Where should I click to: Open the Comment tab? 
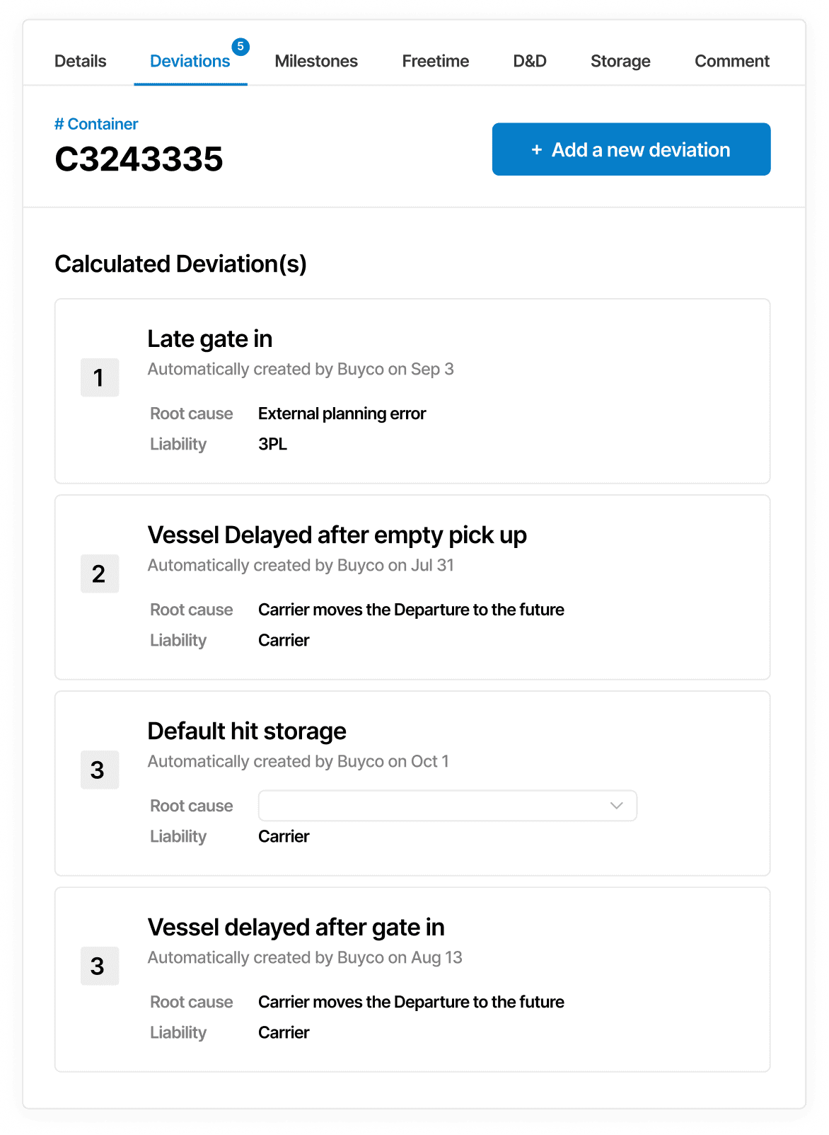pyautogui.click(x=731, y=61)
